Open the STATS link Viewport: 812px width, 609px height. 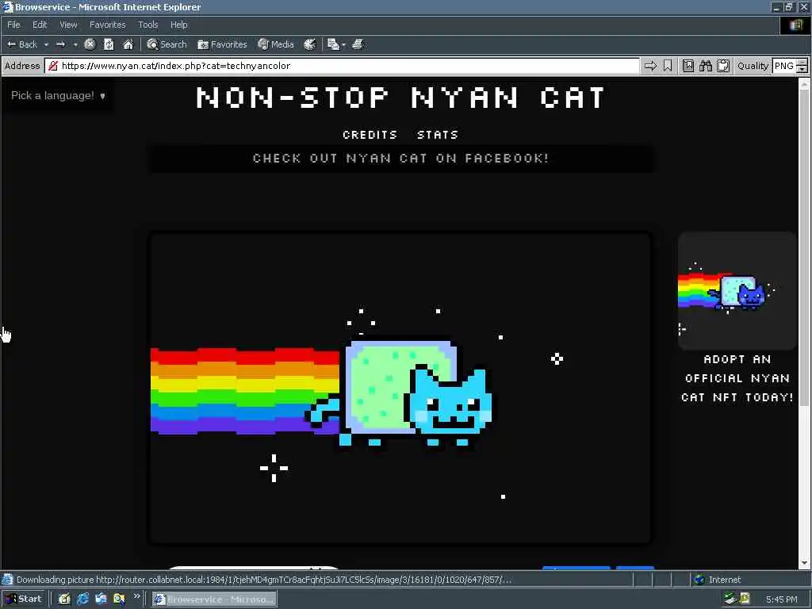[438, 135]
